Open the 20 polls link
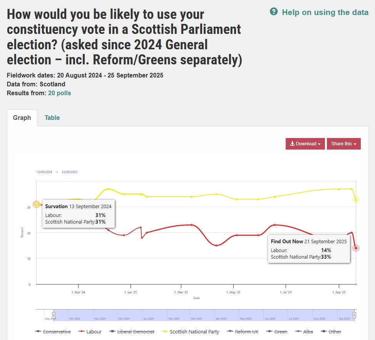 point(59,93)
